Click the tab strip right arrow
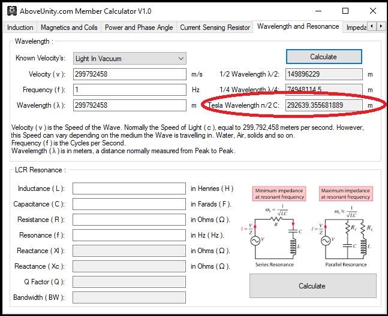The image size is (388, 316). coord(381,26)
